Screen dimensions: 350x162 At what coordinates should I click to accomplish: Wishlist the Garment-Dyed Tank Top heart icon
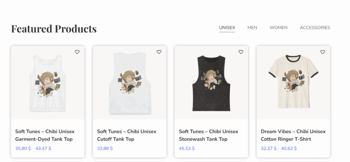coord(77,52)
